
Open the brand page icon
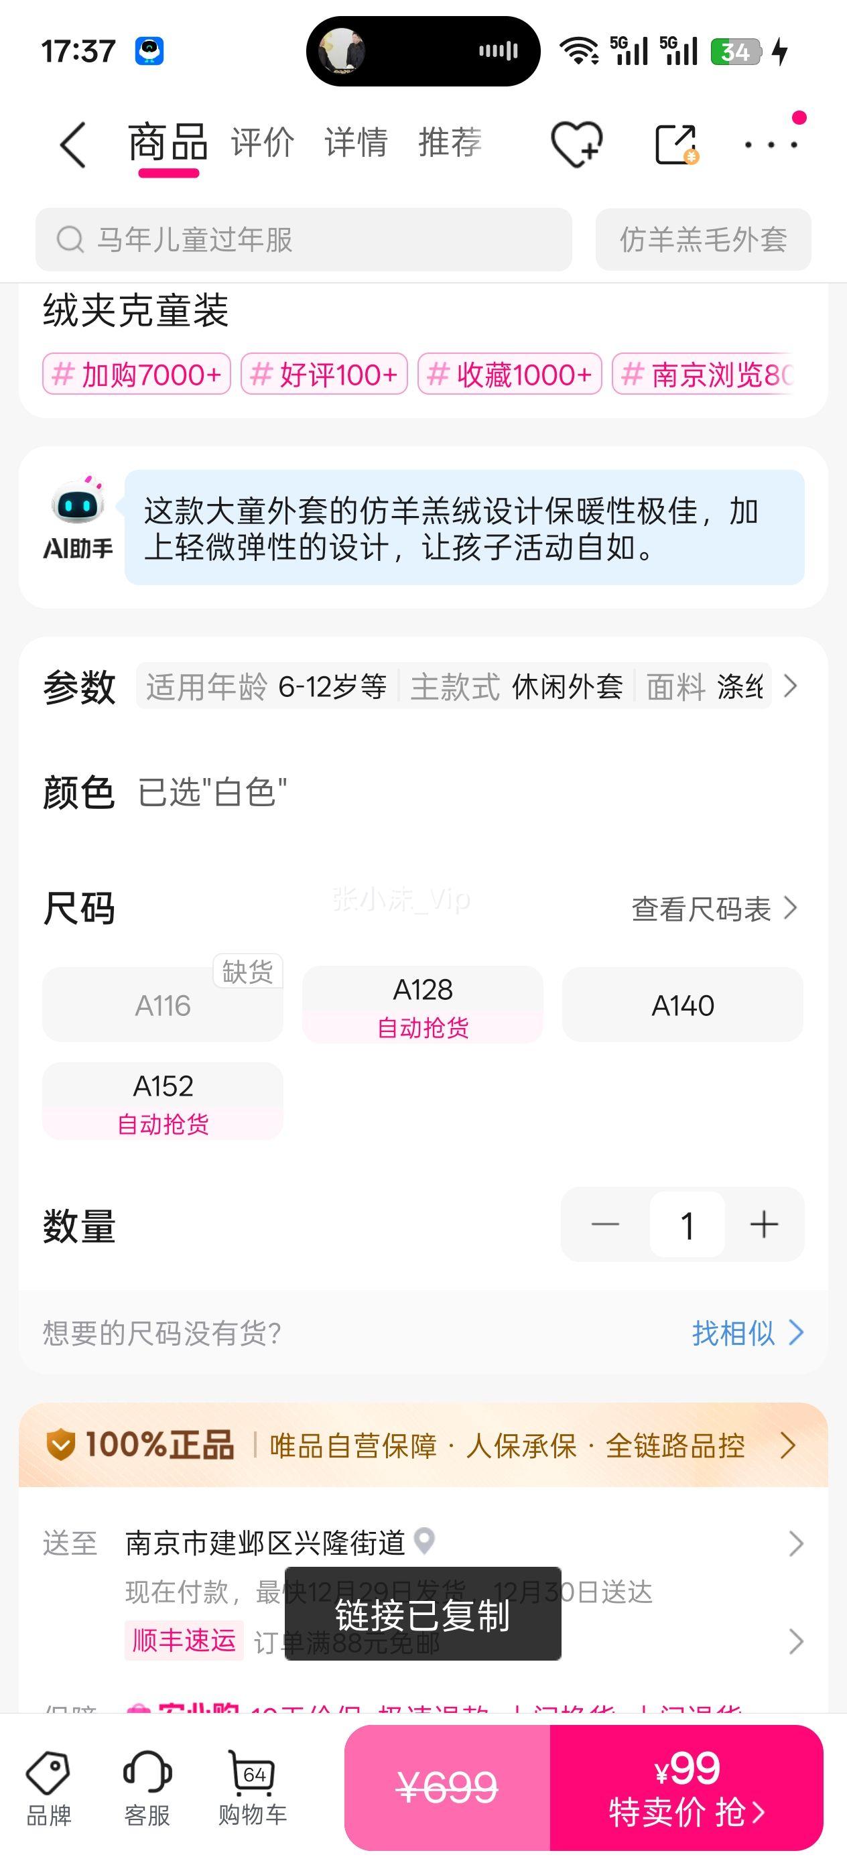[48, 1787]
